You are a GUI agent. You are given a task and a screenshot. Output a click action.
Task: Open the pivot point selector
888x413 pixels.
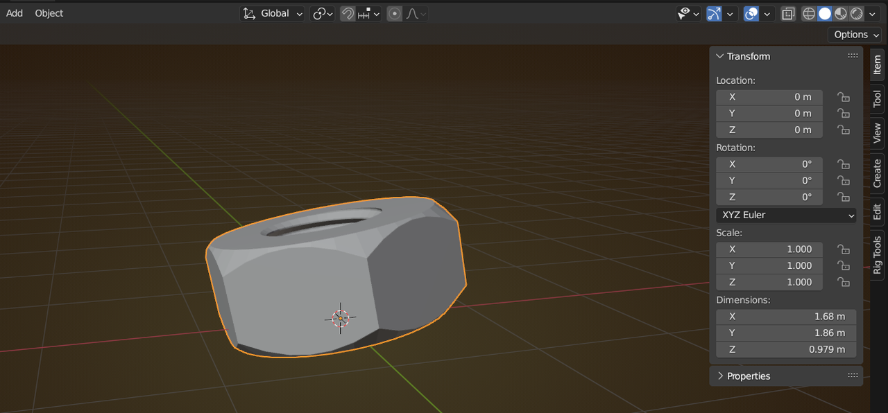323,14
